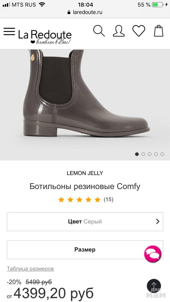Select the third image carousel dot
The image size is (170, 302).
tap(150, 154)
